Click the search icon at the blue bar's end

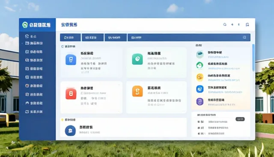tap(244, 38)
